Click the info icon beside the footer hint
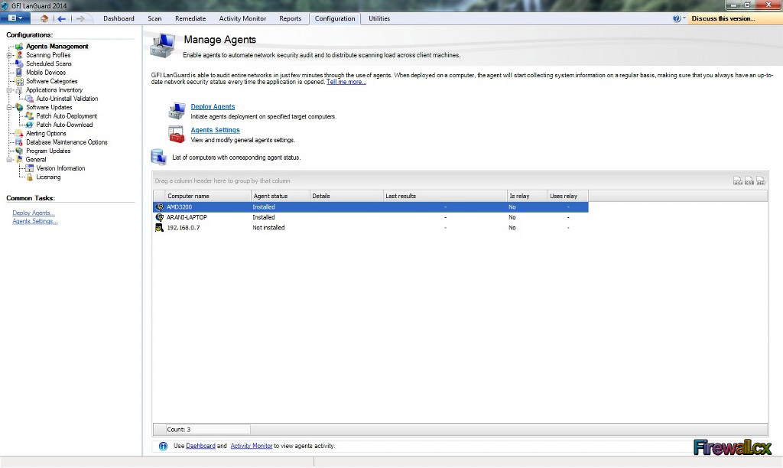Viewport: 783px width, 468px height. [164, 446]
